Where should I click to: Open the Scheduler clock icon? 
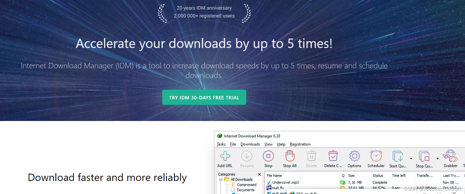tap(376, 156)
